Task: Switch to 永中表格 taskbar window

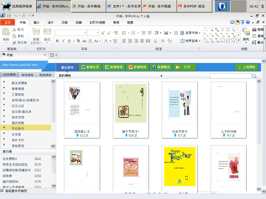Action: tap(89, 6)
